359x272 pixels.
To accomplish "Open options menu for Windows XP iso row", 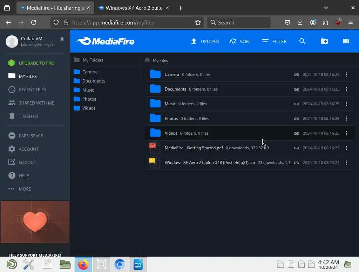I will tap(346, 162).
